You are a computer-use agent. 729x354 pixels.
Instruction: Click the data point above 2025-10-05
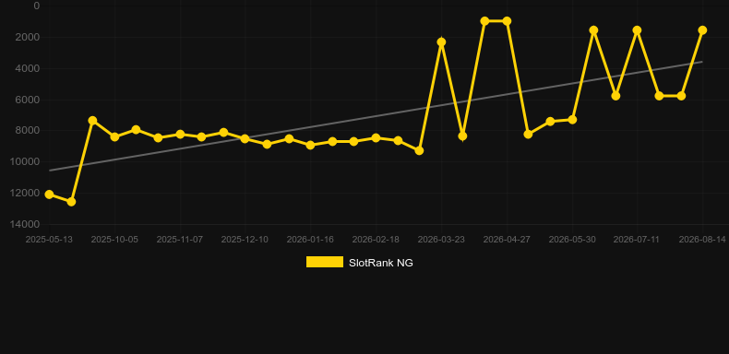point(114,137)
